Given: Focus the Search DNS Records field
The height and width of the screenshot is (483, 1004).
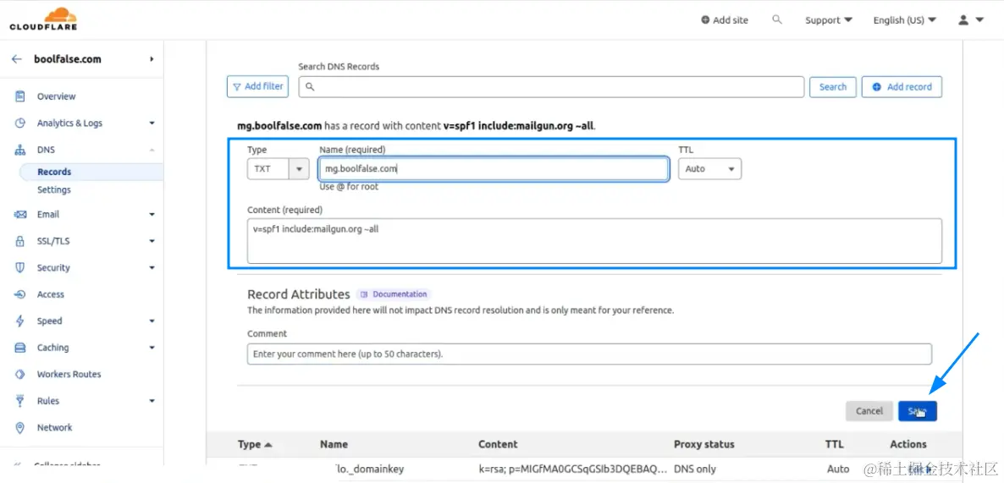Looking at the screenshot, I should pos(551,86).
